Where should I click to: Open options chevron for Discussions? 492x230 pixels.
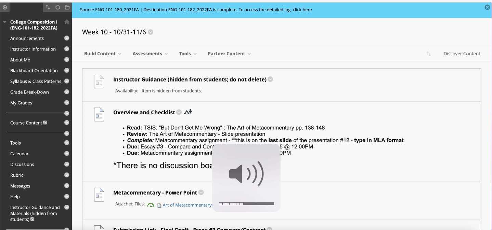67,164
